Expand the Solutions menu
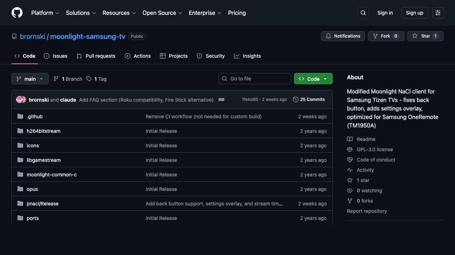 pos(81,13)
